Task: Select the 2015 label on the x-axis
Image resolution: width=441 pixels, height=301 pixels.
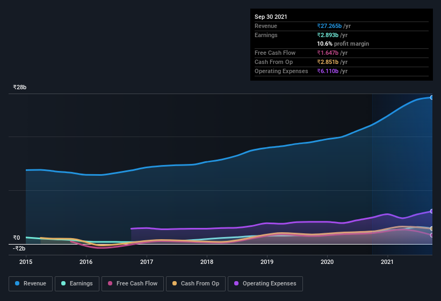Action: tap(26, 262)
